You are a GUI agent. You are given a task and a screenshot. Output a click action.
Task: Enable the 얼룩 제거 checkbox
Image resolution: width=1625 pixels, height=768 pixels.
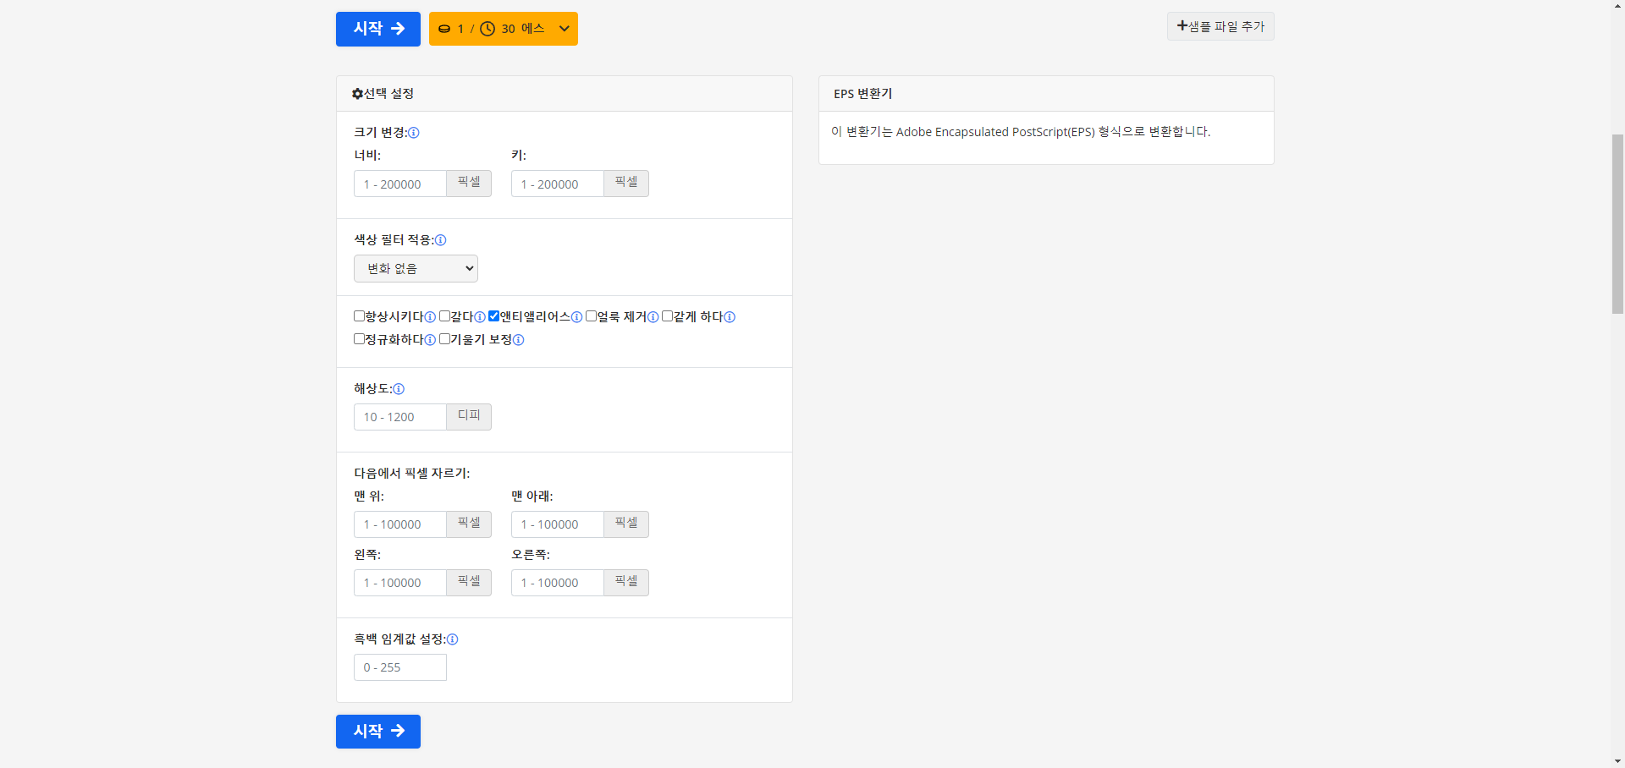point(592,316)
